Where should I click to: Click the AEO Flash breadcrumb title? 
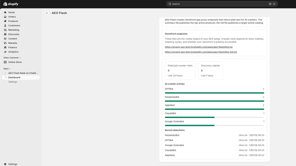[59, 13]
